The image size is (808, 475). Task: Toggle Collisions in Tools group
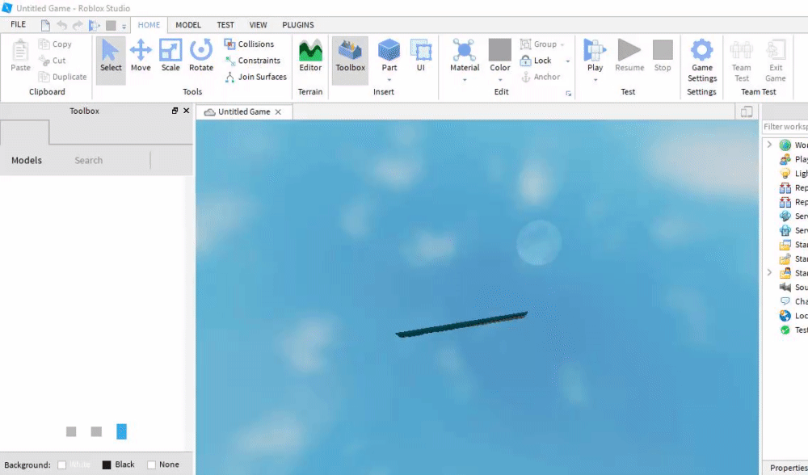[x=250, y=44]
